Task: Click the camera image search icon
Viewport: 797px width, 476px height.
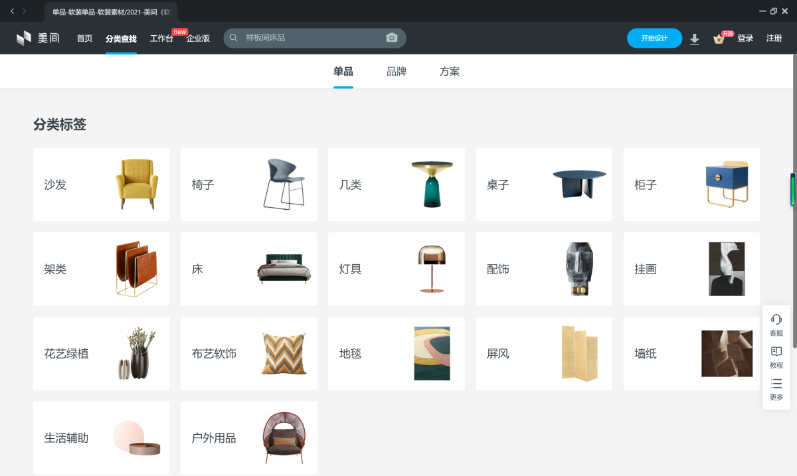Action: pyautogui.click(x=392, y=38)
